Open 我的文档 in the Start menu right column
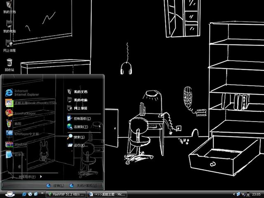The image size is (264, 198). tap(77, 92)
